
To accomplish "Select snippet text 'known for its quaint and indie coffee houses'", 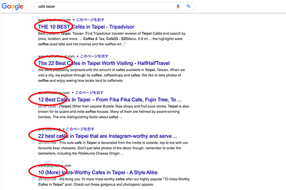I will coord(74,112).
